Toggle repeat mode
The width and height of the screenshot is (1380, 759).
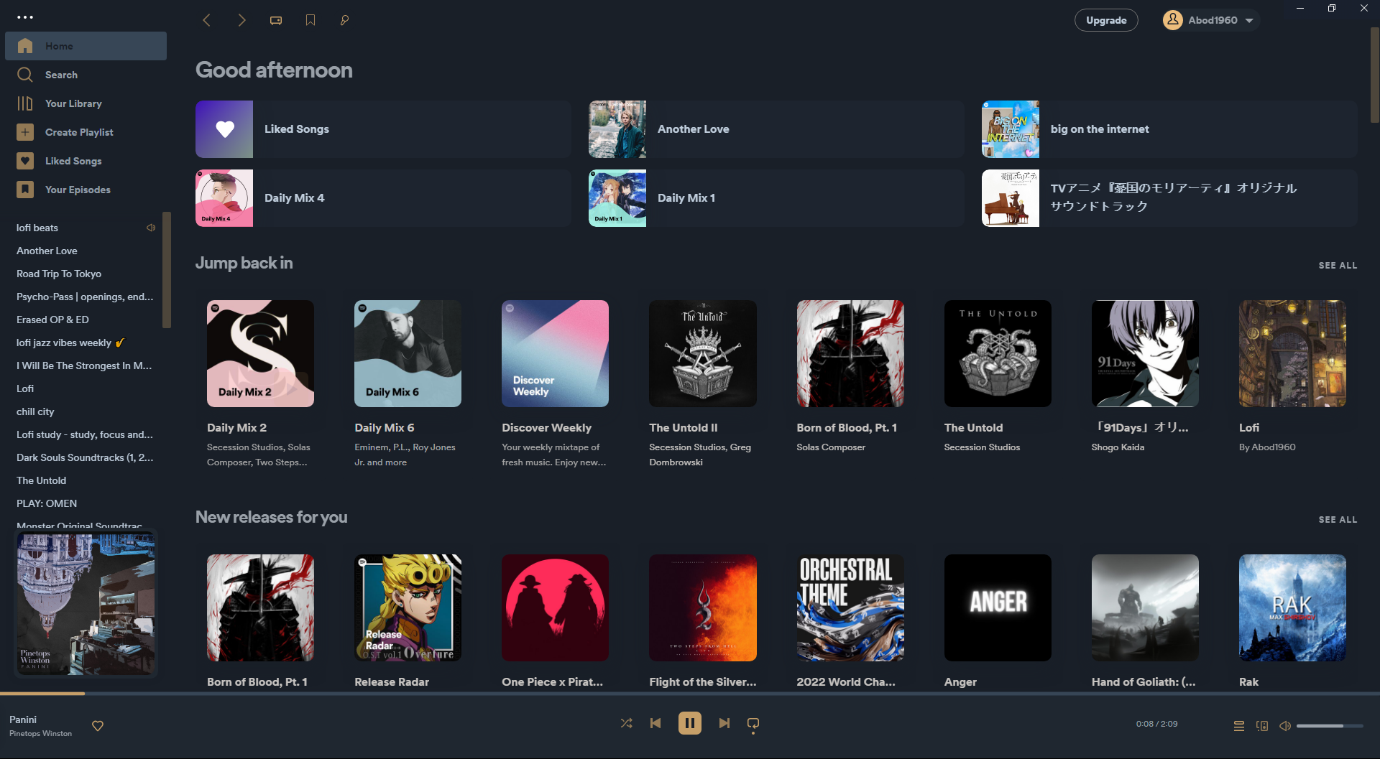point(753,724)
